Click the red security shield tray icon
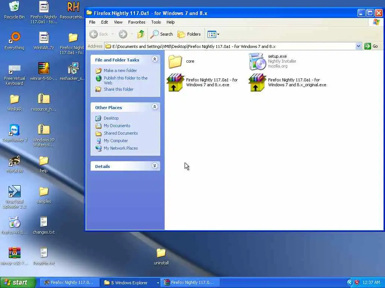This screenshot has width=385, height=288. pos(357,283)
